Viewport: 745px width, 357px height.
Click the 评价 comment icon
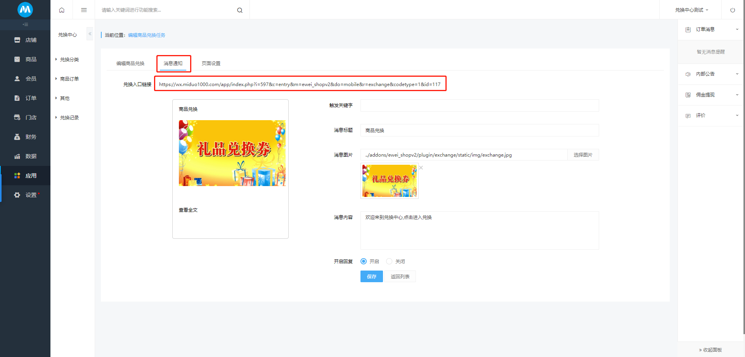688,116
